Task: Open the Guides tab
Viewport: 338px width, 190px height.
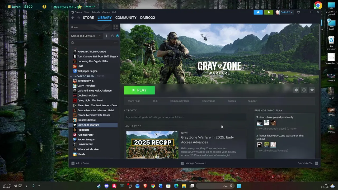Action: [232, 101]
